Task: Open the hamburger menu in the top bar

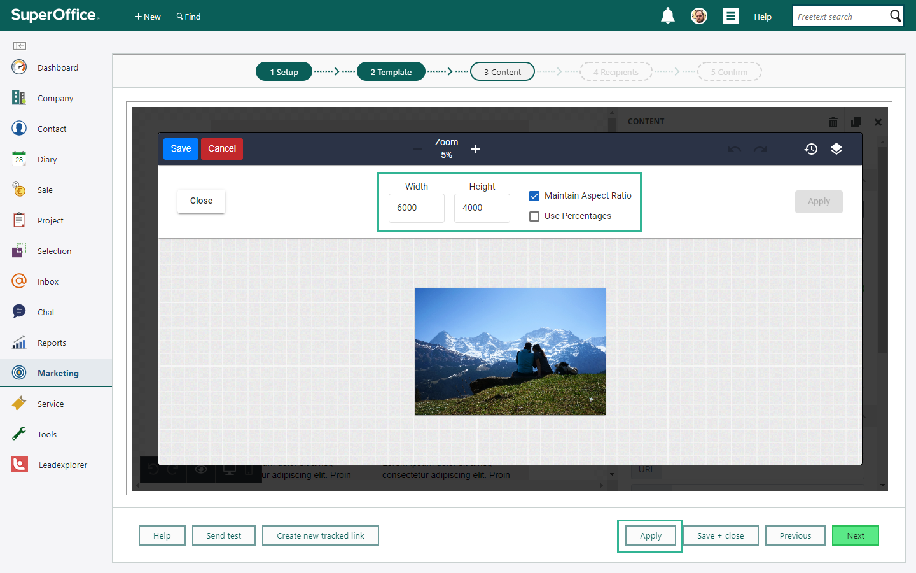Action: [x=731, y=16]
